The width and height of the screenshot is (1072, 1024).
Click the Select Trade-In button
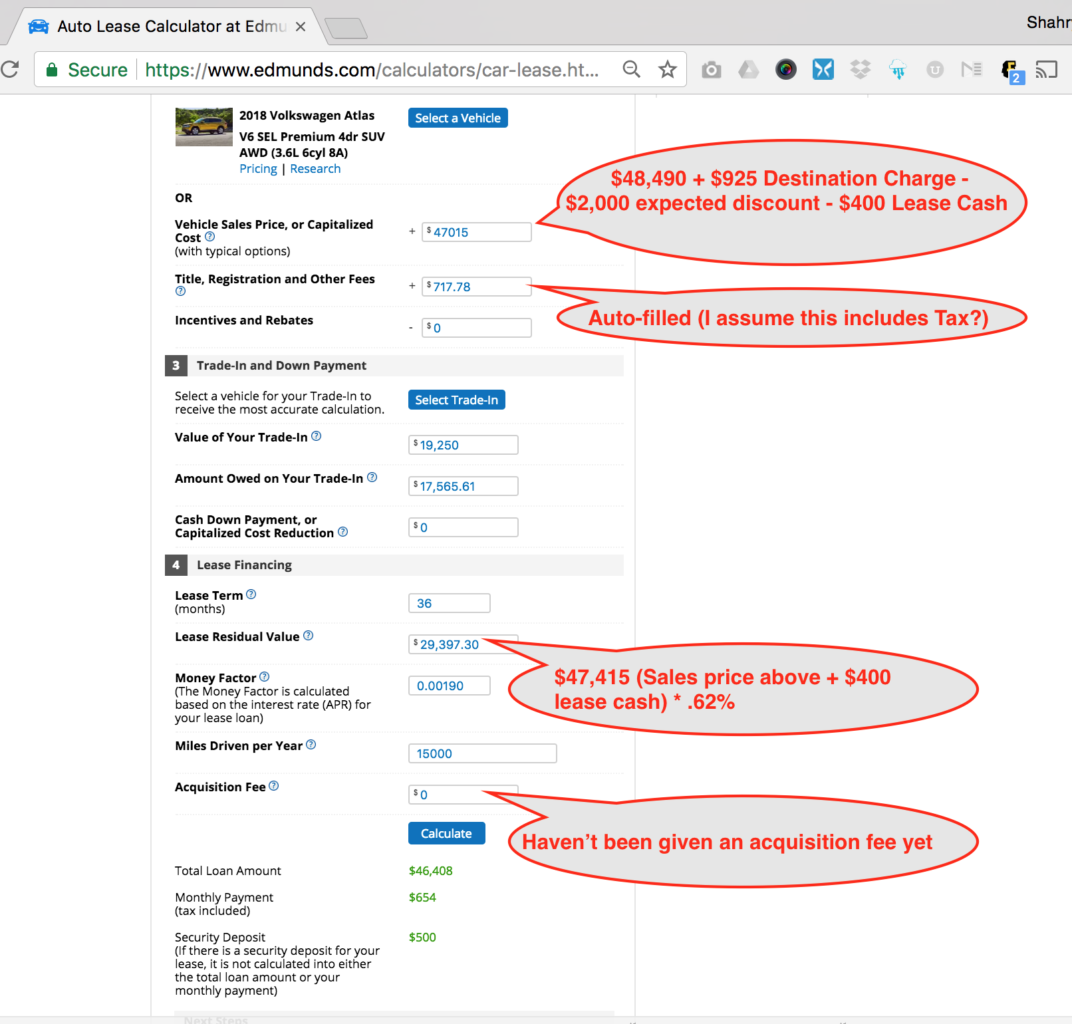pos(456,400)
